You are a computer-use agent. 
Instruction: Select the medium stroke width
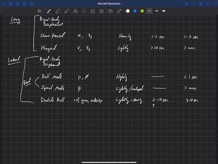(157, 11)
